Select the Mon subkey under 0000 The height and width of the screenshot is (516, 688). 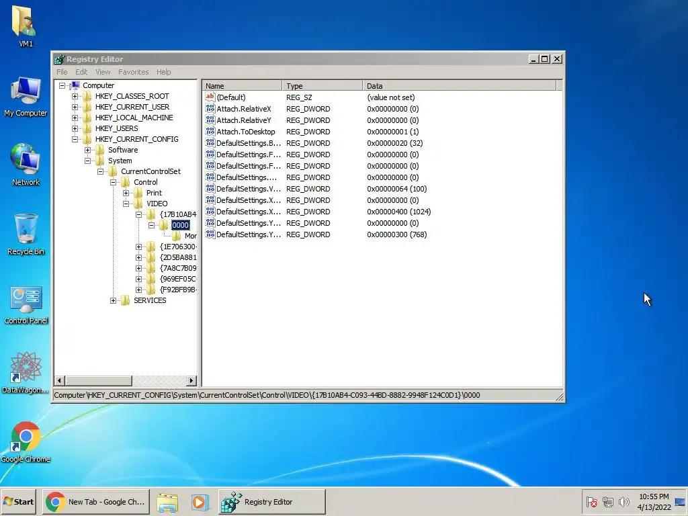coord(190,236)
